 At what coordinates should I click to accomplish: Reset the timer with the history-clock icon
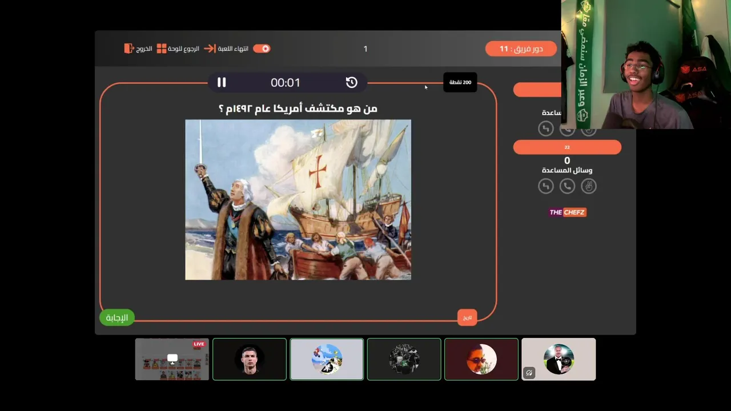tap(351, 83)
